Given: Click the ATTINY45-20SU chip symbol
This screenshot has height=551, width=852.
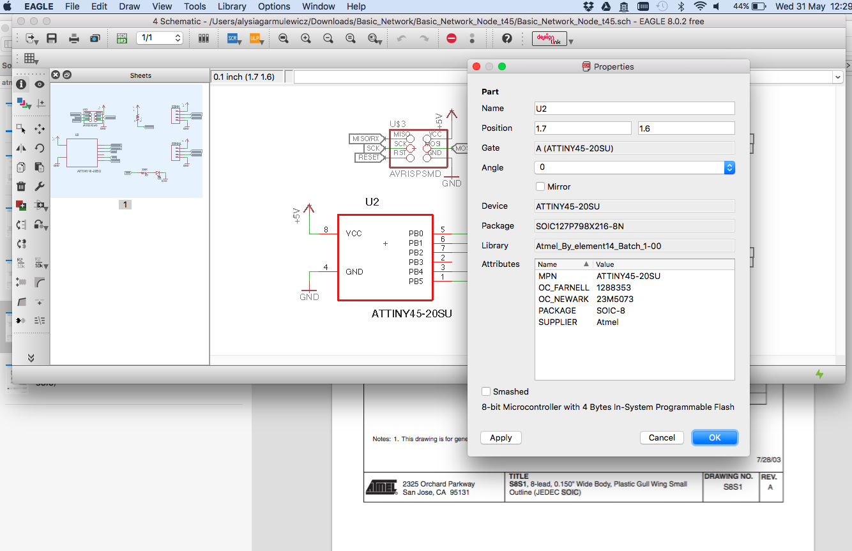Looking at the screenshot, I should pos(385,257).
